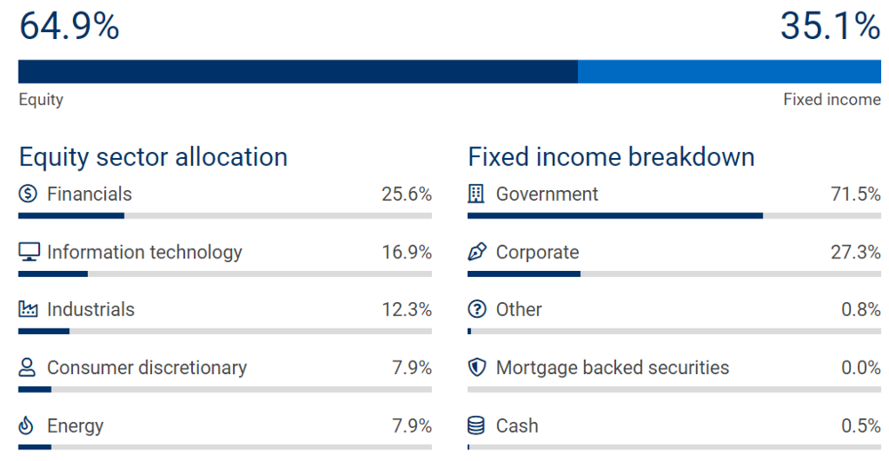This screenshot has height=461, width=889.
Task: Click the light blue Fixed income bar segment
Action: pyautogui.click(x=729, y=72)
